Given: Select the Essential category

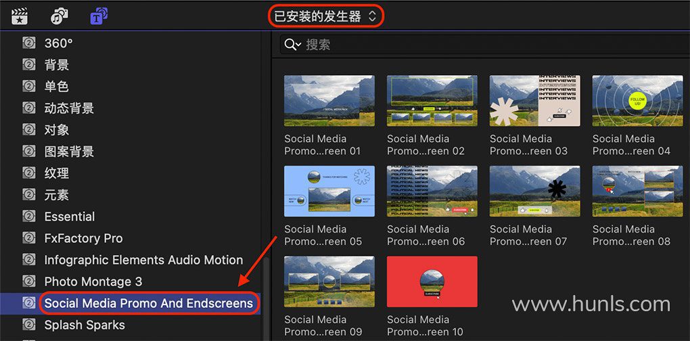Looking at the screenshot, I should [70, 216].
